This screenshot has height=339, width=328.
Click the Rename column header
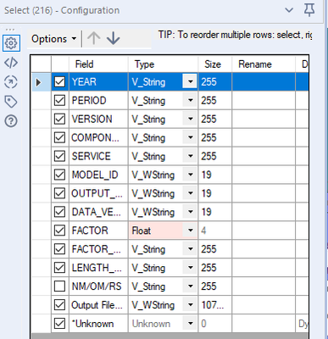pyautogui.click(x=264, y=64)
